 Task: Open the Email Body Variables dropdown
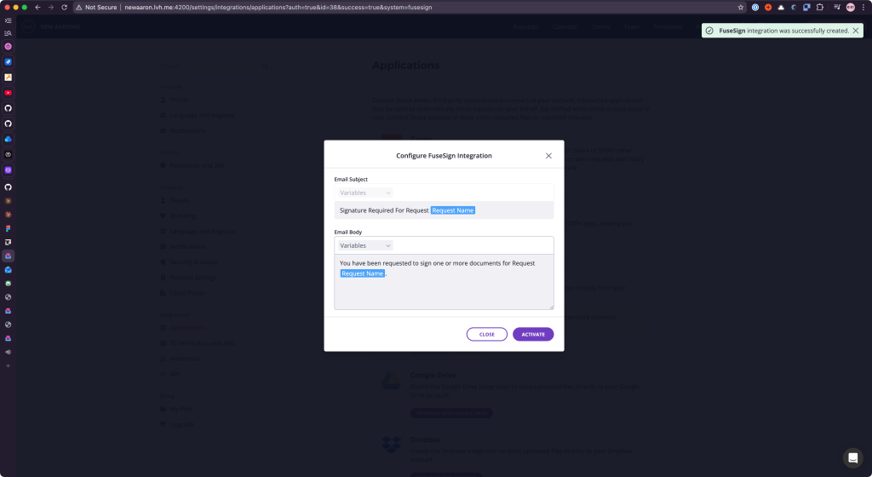pos(364,245)
